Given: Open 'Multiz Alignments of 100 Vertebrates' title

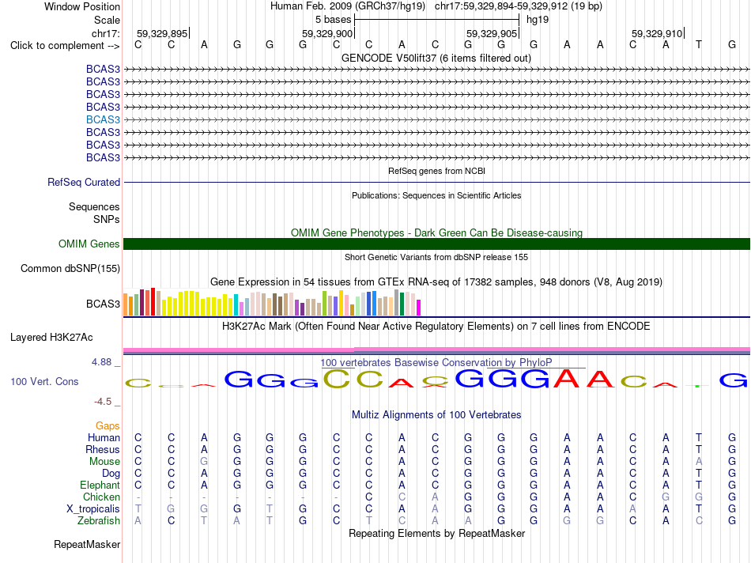Looking at the screenshot, I should 436,415.
